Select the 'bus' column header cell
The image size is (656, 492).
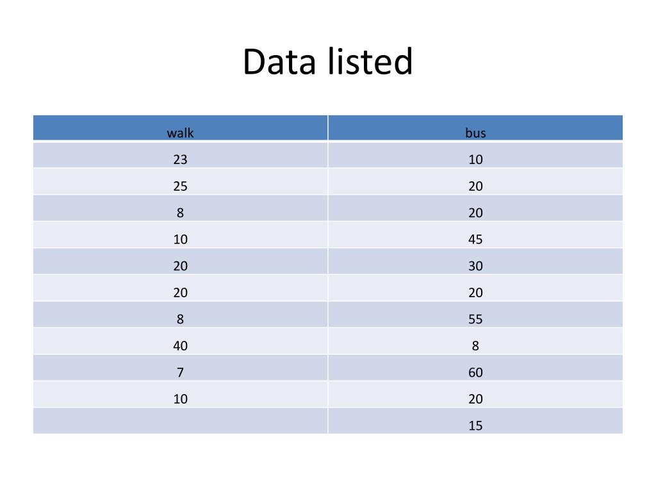[x=475, y=127]
